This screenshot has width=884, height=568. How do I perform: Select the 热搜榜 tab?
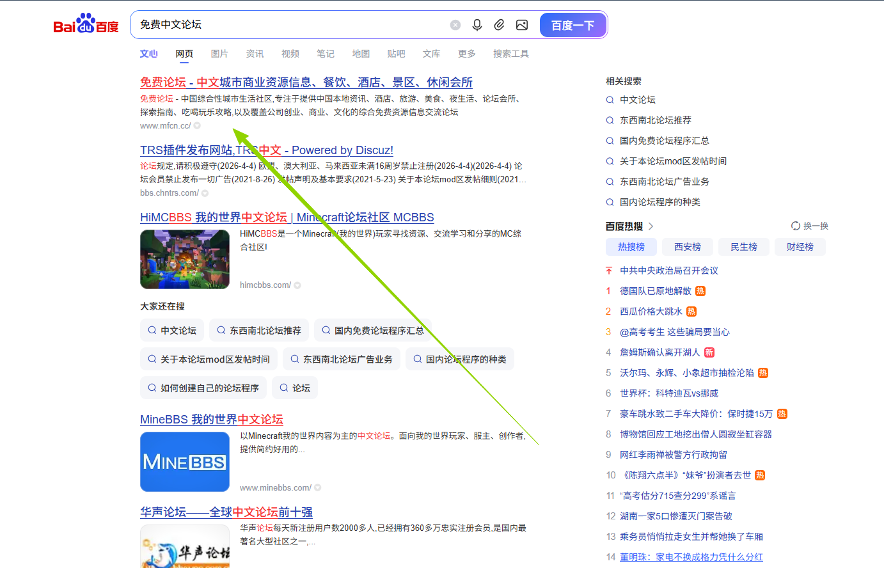point(631,247)
